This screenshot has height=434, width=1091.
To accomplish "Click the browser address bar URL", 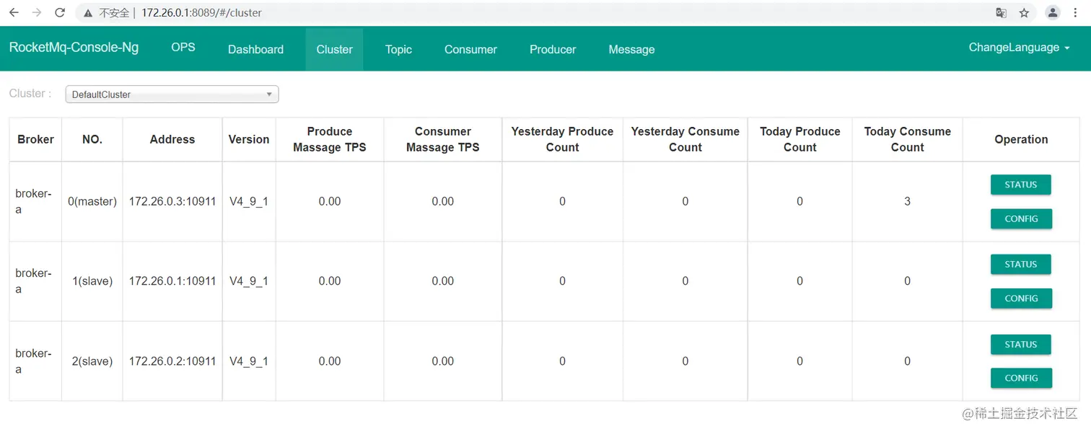I will pos(201,13).
